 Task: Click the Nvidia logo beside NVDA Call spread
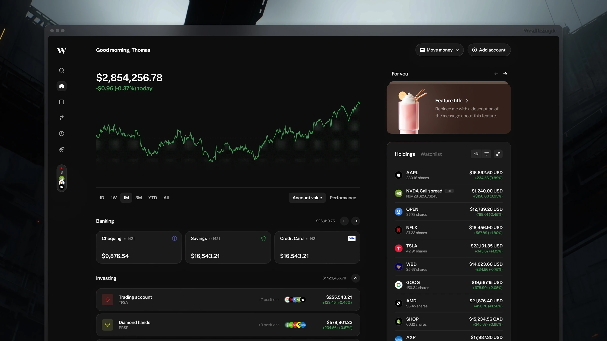[x=399, y=193]
